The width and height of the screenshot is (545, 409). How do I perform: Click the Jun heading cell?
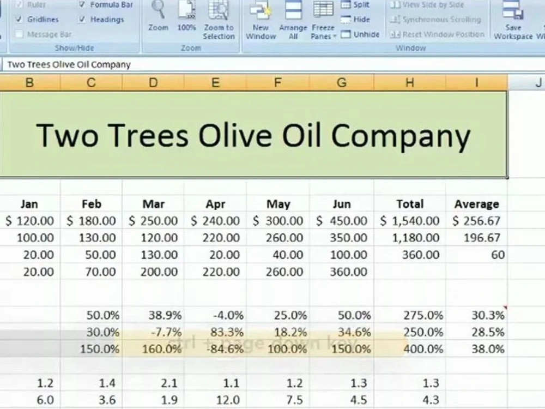coord(342,204)
